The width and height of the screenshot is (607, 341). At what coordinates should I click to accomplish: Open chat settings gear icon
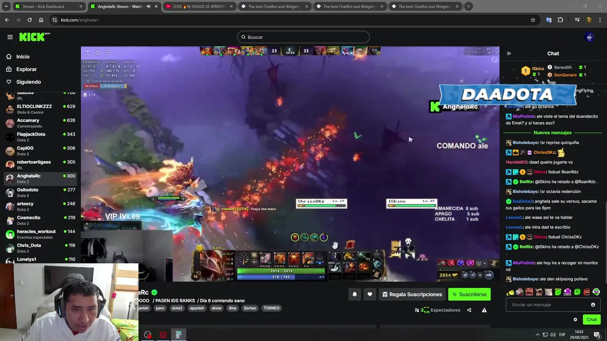[x=575, y=320]
